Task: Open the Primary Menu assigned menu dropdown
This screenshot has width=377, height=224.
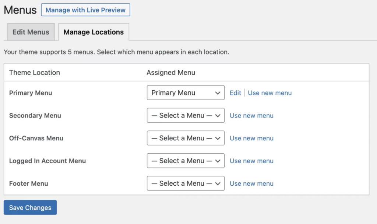Action: pyautogui.click(x=186, y=93)
